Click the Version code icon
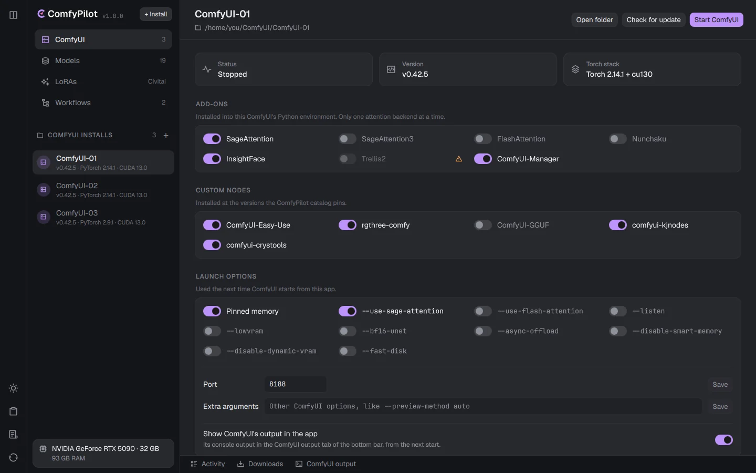Viewport: 756px width, 473px height. 391,69
